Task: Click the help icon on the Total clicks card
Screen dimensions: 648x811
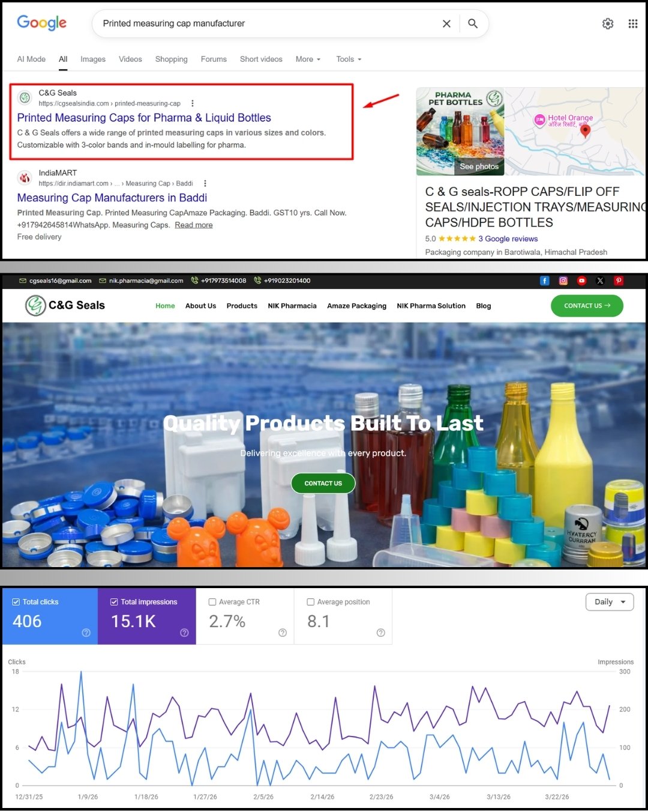Action: [86, 633]
